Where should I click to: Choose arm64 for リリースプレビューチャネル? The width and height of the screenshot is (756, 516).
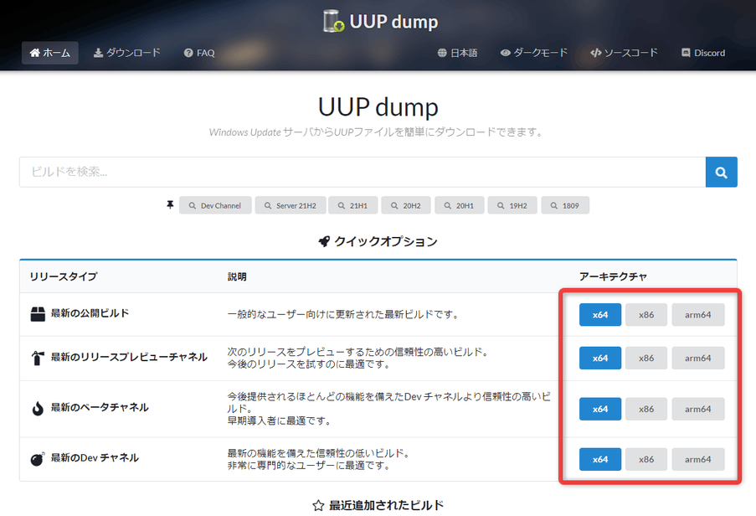coord(698,358)
